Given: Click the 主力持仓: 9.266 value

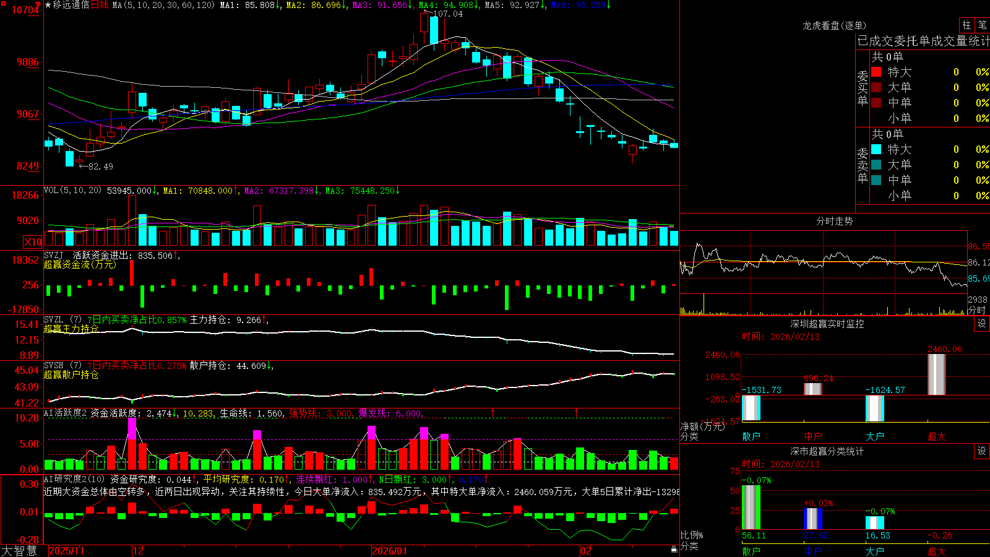Looking at the screenshot, I should click(228, 319).
